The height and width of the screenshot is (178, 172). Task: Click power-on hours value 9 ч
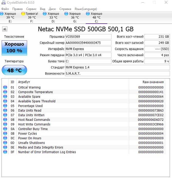(157, 61)
